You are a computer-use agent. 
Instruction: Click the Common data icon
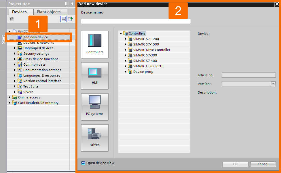click(x=20, y=64)
